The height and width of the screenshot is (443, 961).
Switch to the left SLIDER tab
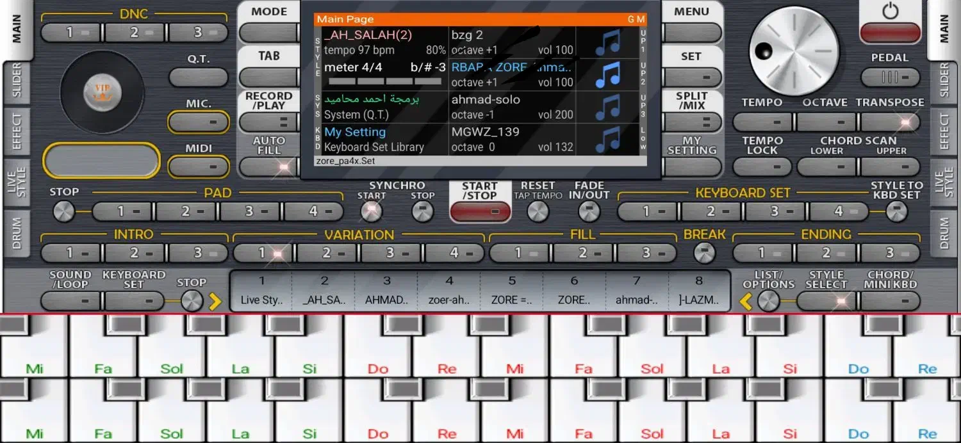16,81
